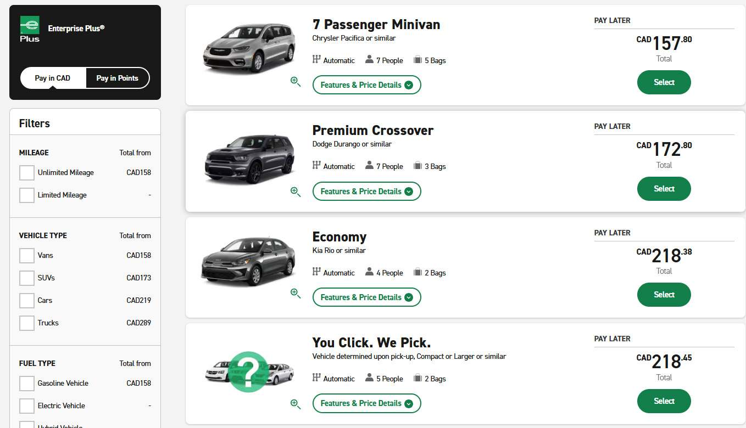The height and width of the screenshot is (428, 746).
Task: Select the Economy Kia Rio rental
Action: coord(664,295)
